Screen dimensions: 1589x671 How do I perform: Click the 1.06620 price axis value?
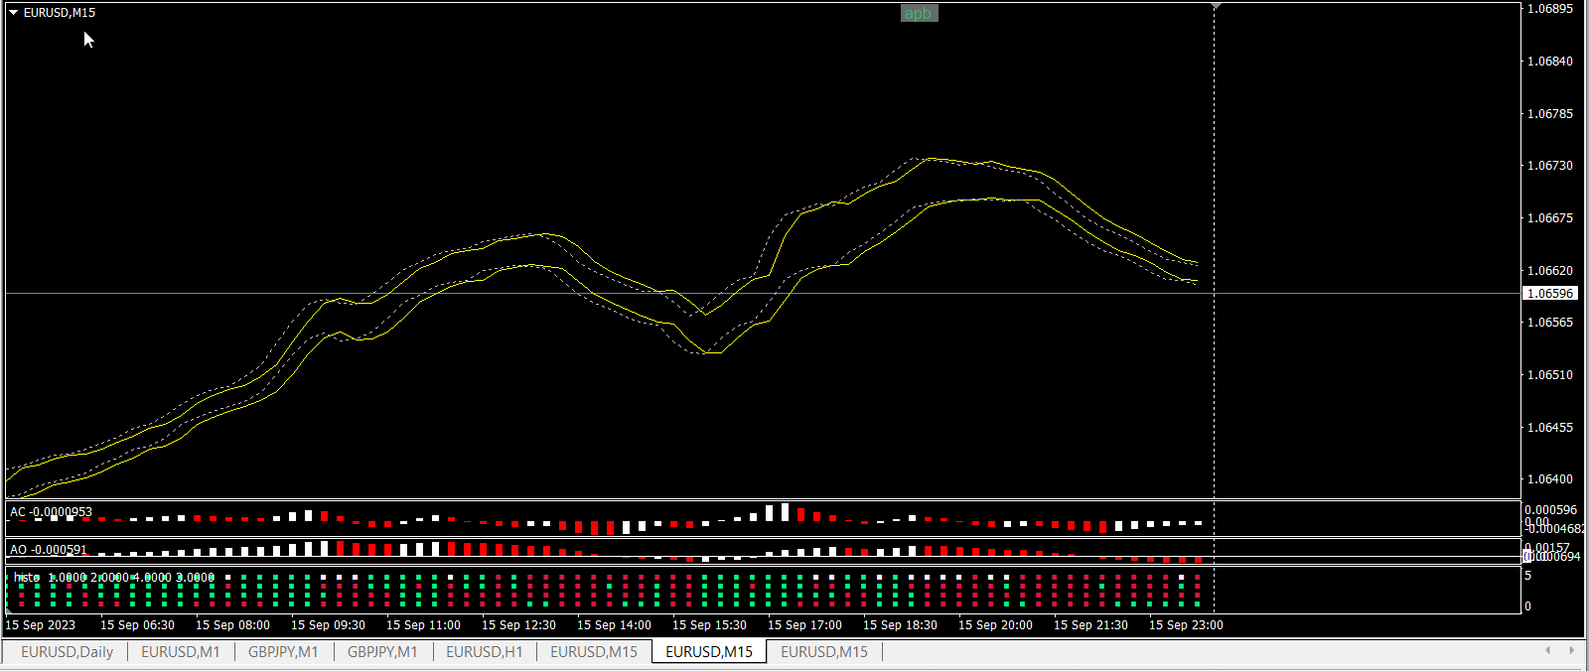coord(1549,271)
